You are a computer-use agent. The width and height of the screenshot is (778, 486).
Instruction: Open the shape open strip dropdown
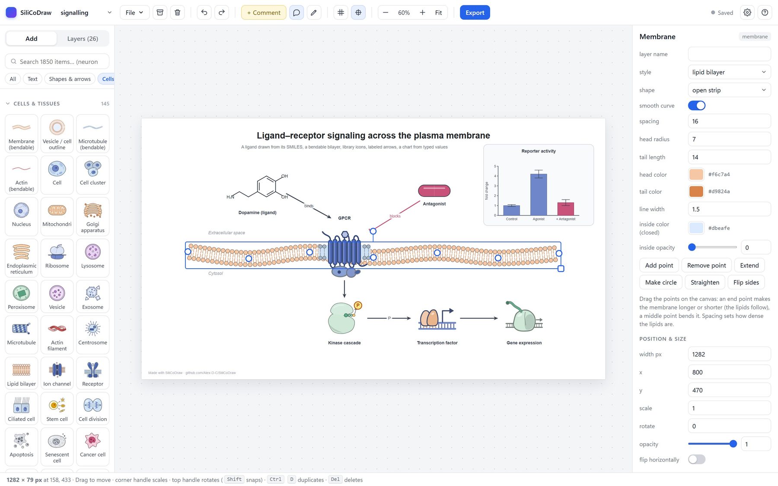[x=729, y=90]
